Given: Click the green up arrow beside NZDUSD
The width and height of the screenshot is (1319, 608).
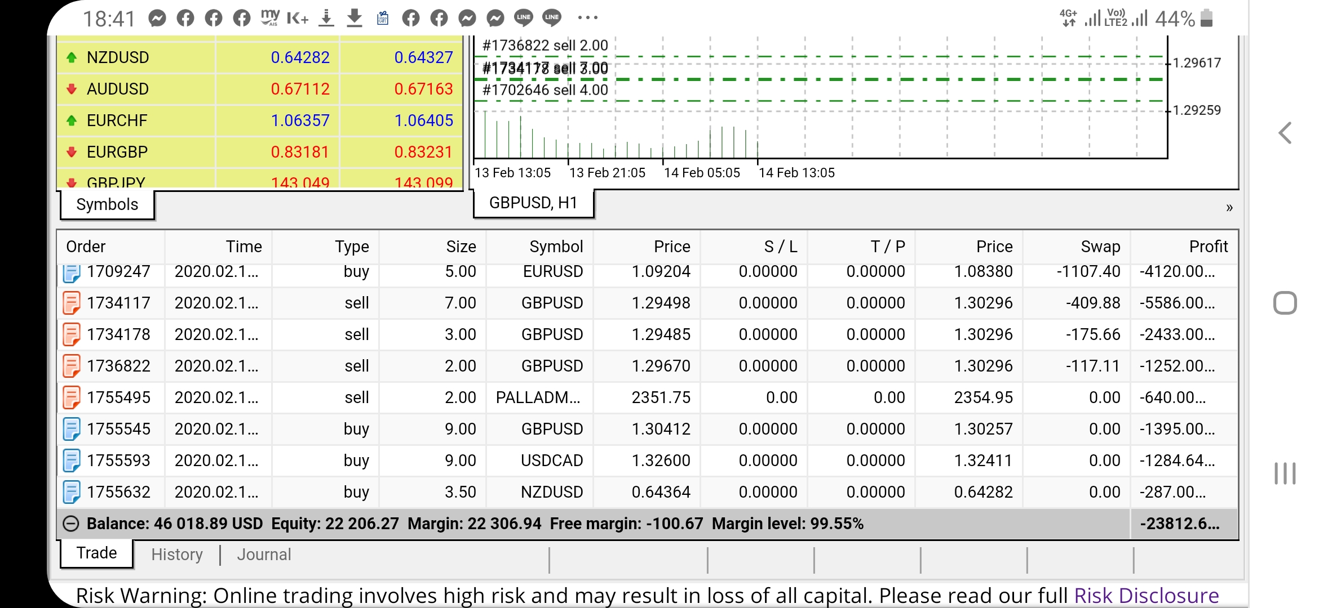Looking at the screenshot, I should [x=72, y=57].
